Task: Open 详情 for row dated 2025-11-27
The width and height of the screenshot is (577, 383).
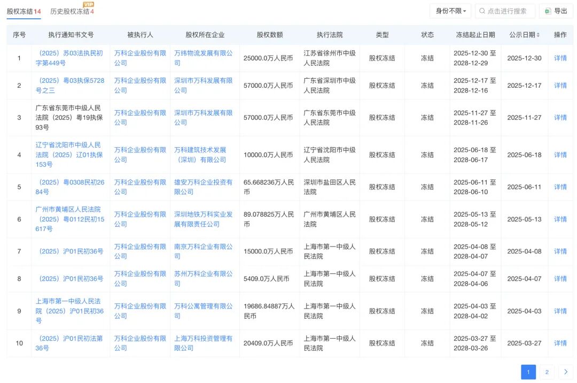Action: click(x=560, y=118)
